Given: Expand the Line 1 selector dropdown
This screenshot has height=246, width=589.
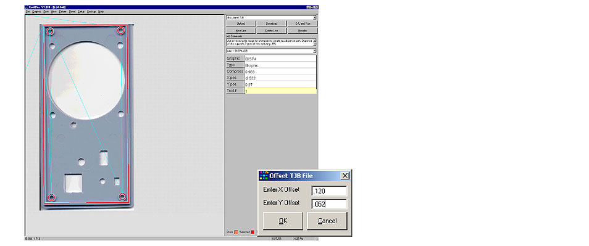Looking at the screenshot, I should click(314, 51).
